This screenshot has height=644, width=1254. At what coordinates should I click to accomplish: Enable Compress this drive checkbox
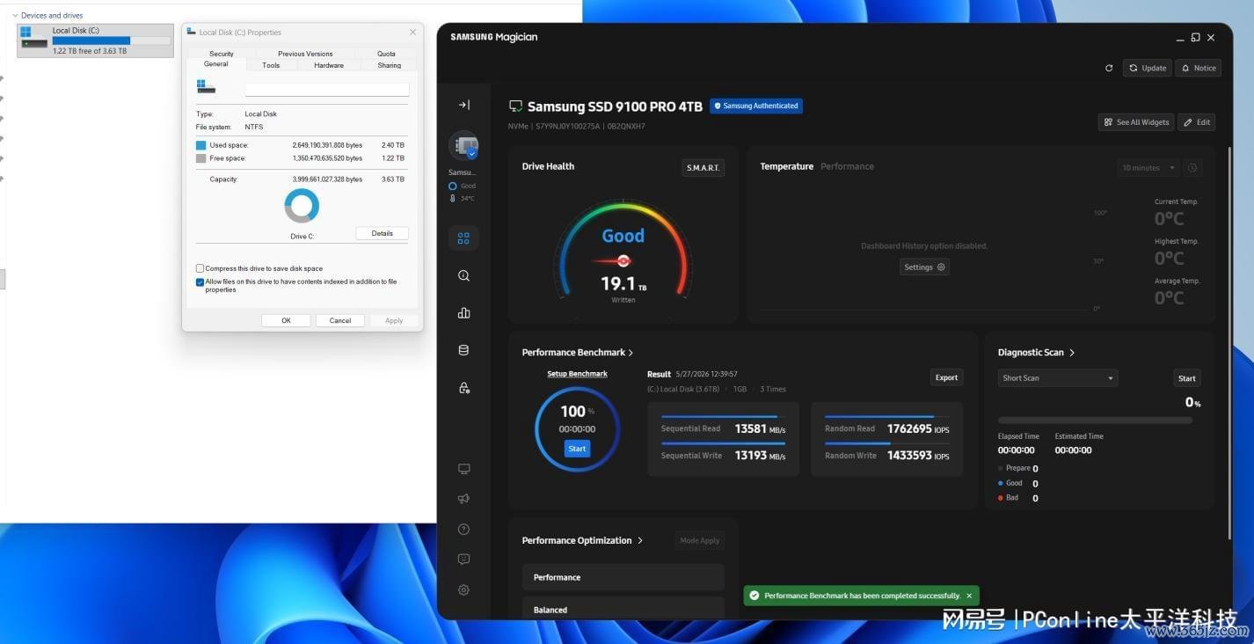coord(200,268)
